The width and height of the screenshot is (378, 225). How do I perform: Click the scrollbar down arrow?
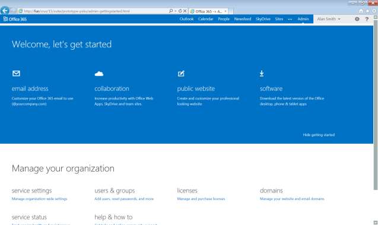tap(376, 223)
